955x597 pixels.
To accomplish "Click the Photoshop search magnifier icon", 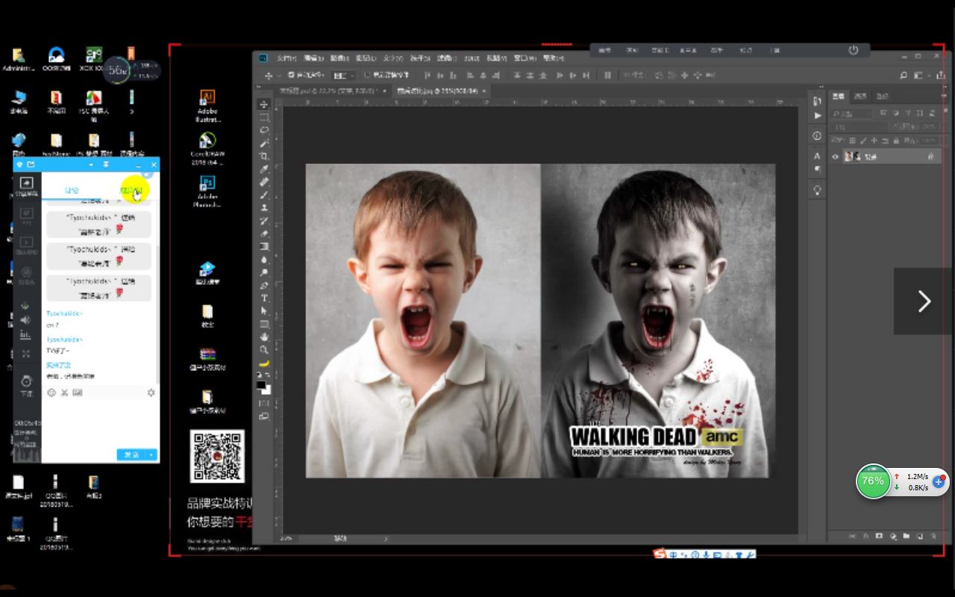I will point(904,75).
